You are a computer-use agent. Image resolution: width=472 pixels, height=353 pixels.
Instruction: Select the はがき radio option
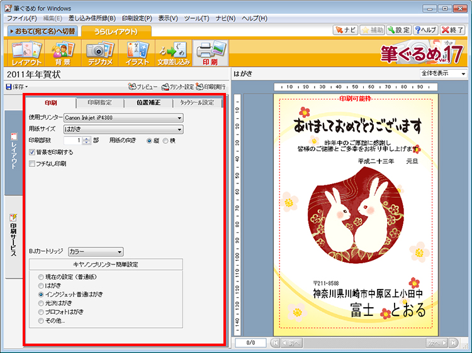(x=41, y=286)
